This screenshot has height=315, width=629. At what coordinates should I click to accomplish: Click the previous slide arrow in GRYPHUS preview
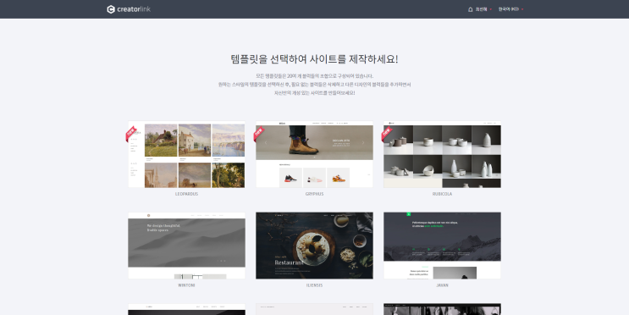265,142
